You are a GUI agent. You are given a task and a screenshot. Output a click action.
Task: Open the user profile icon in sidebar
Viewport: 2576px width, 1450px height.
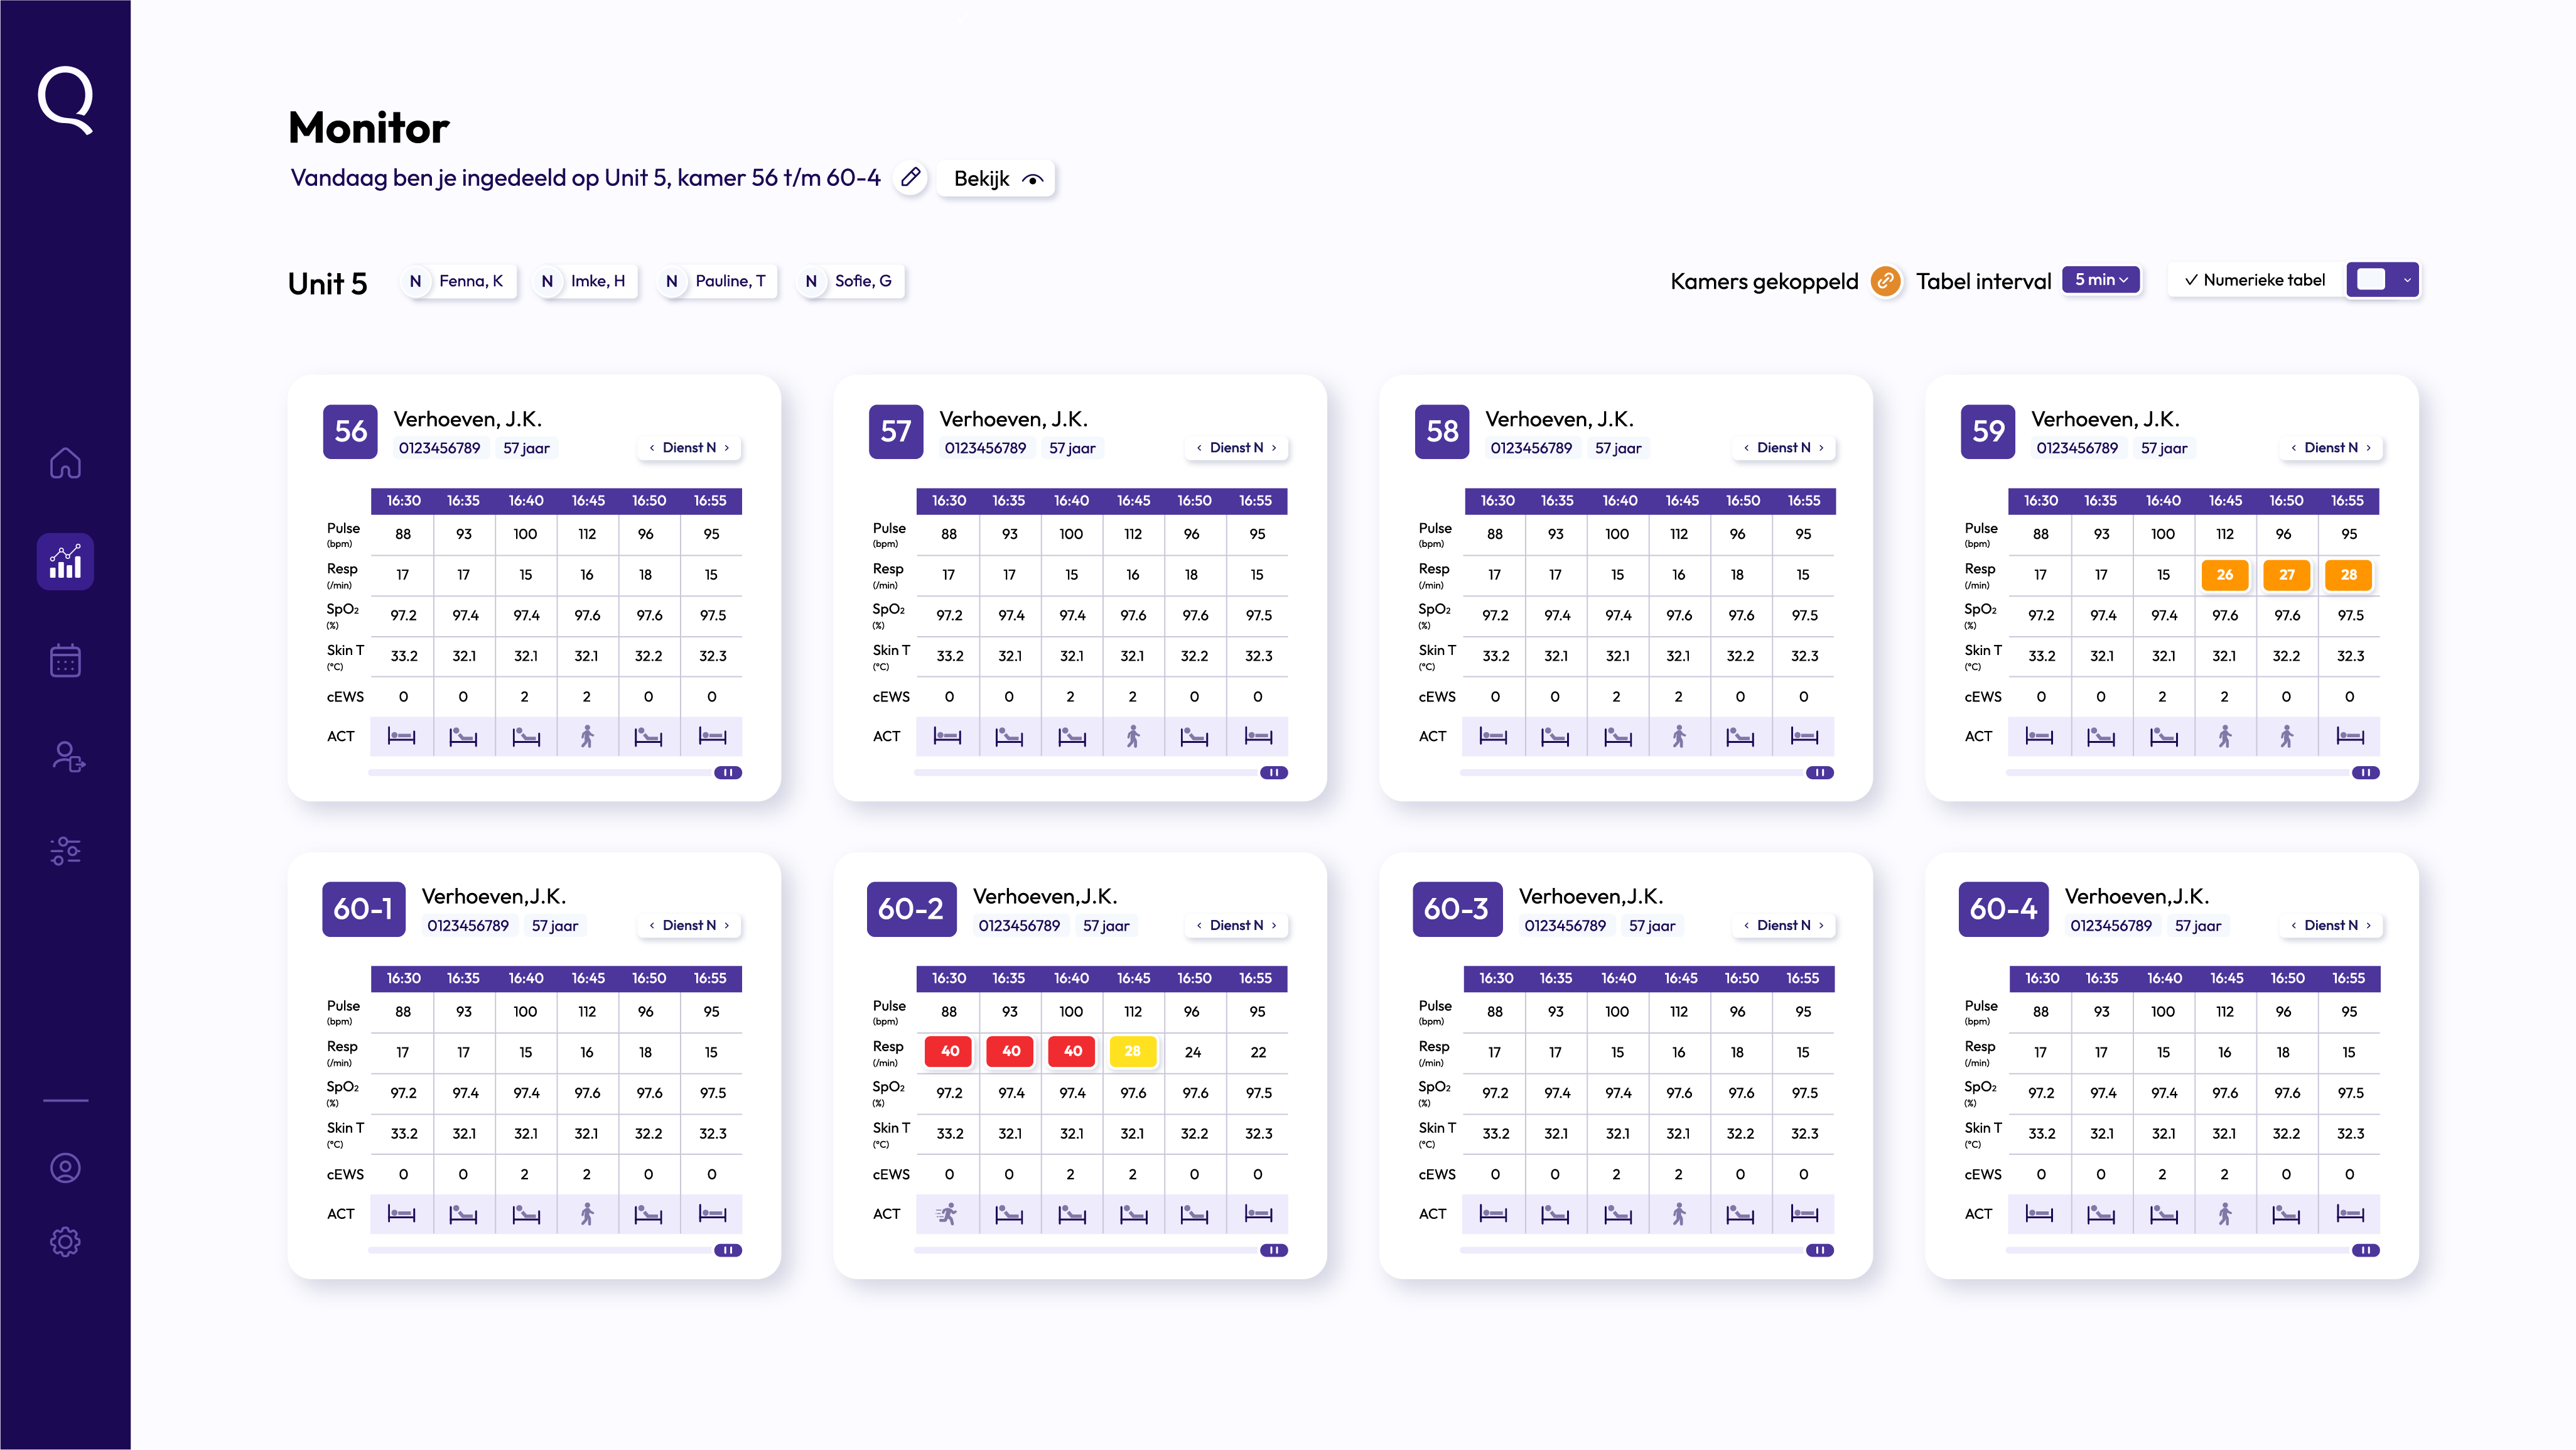(x=65, y=1168)
